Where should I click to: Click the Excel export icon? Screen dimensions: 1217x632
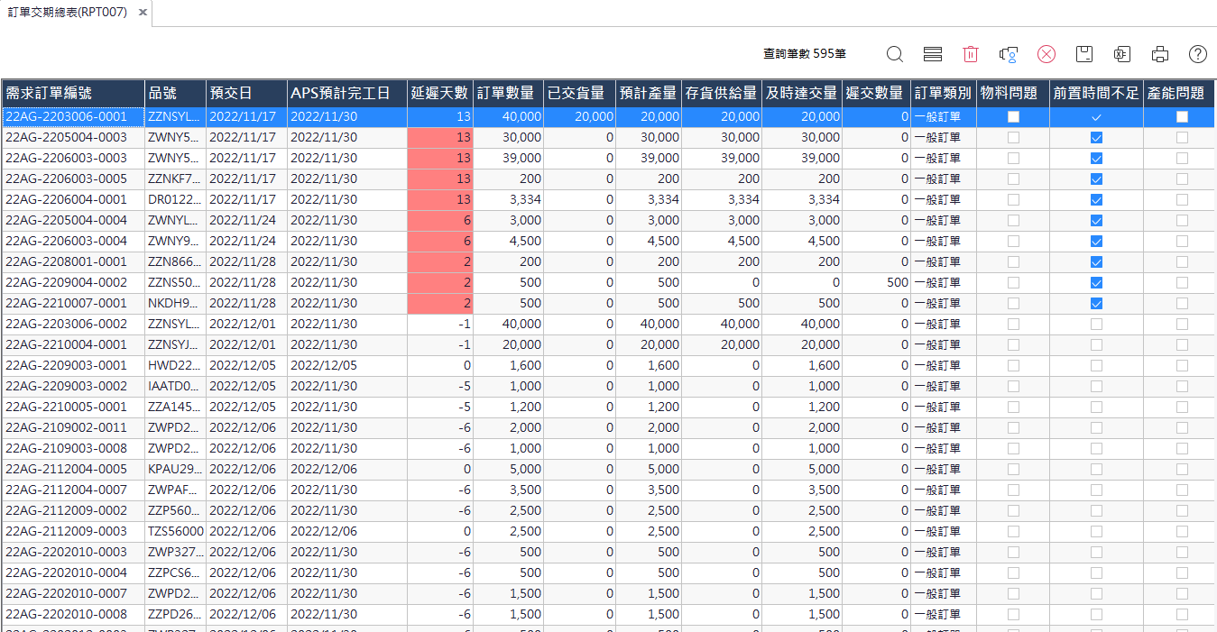(1122, 54)
